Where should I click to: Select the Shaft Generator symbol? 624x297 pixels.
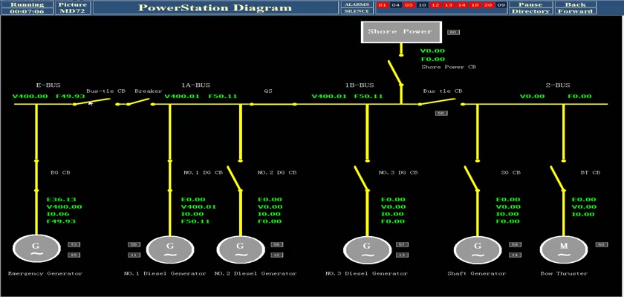(477, 249)
